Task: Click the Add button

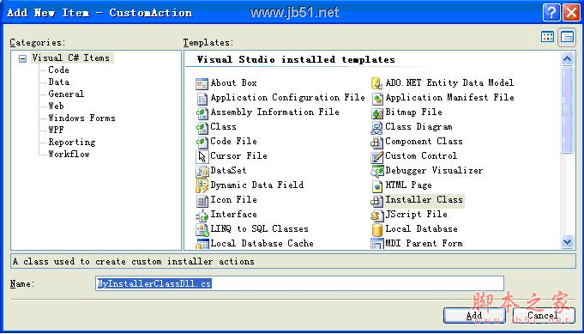Action: coord(474,315)
